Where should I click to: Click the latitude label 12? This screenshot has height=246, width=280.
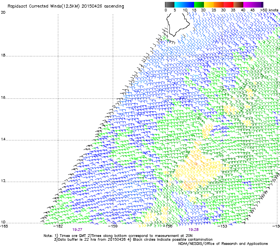[3, 181]
